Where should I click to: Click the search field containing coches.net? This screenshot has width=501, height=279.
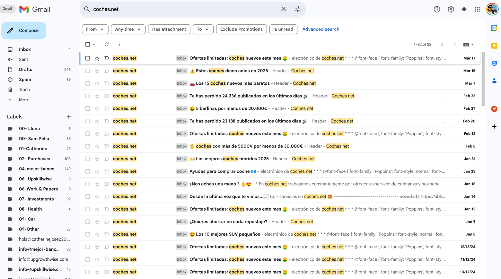[x=186, y=9]
